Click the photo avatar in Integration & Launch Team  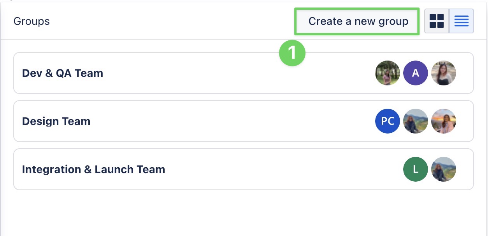(x=444, y=169)
